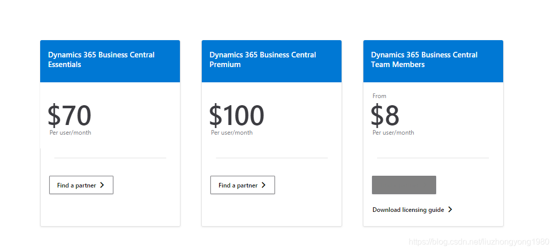Click the $100 price text
Viewport: 554px width, 251px height.
point(237,116)
